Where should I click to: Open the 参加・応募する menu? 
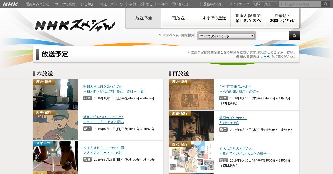[141, 4]
